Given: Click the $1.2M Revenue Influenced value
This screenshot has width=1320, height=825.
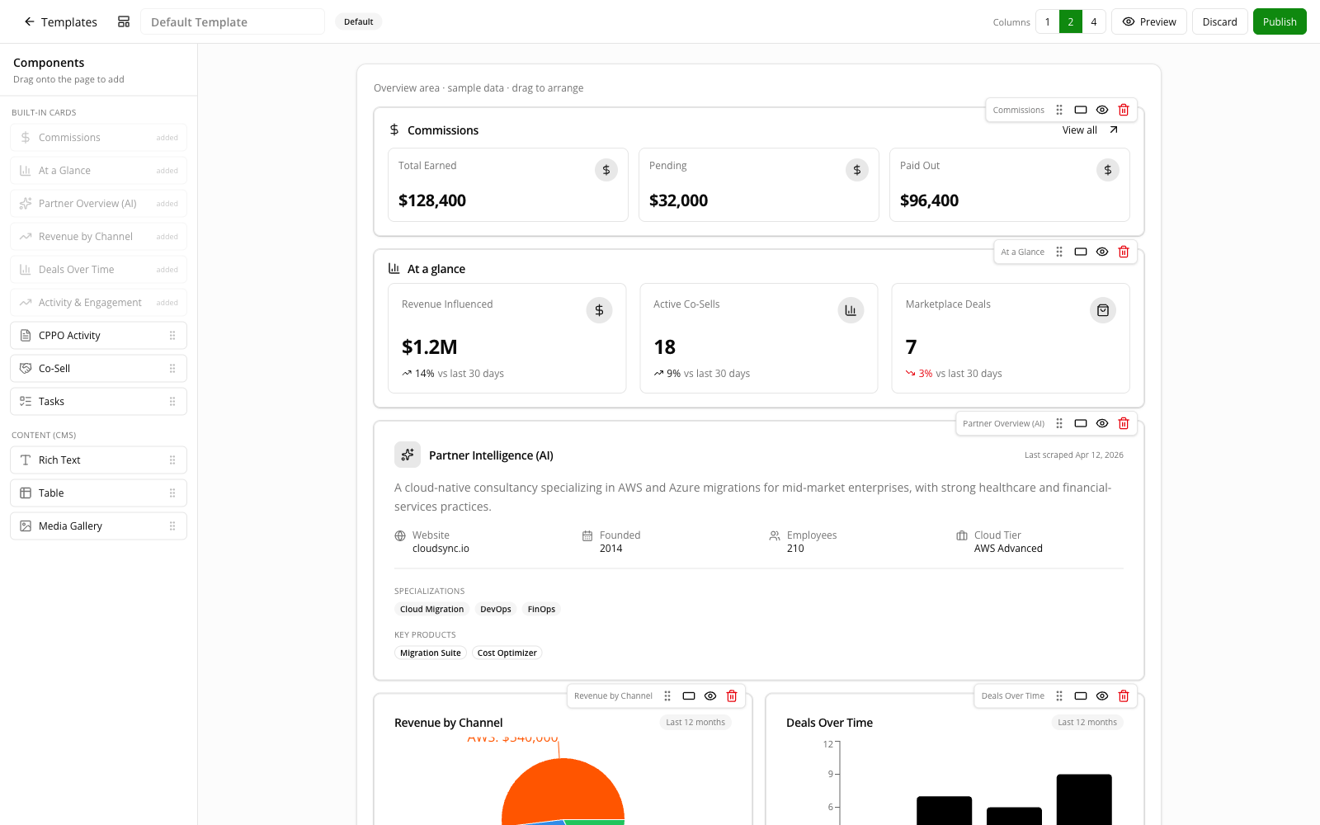Looking at the screenshot, I should (x=430, y=347).
